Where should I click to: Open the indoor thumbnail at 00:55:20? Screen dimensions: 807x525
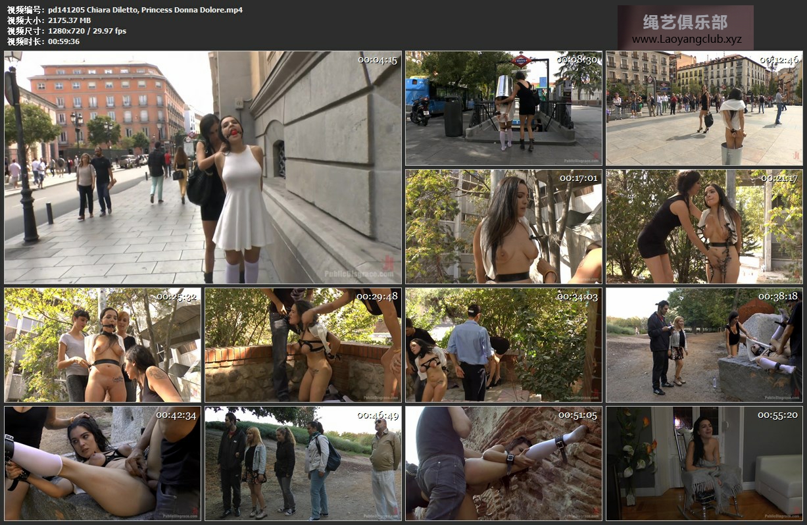click(x=704, y=463)
